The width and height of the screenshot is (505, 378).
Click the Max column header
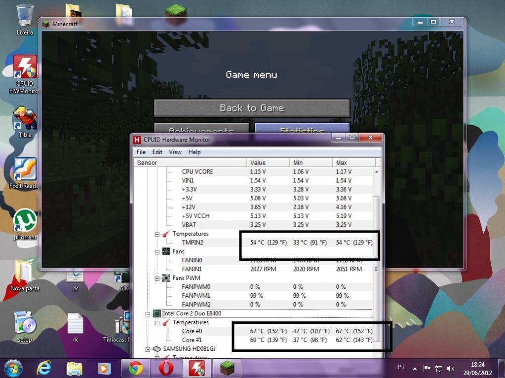[x=353, y=163]
